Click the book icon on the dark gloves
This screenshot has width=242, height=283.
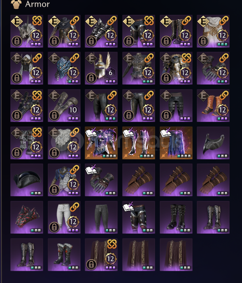click(91, 170)
